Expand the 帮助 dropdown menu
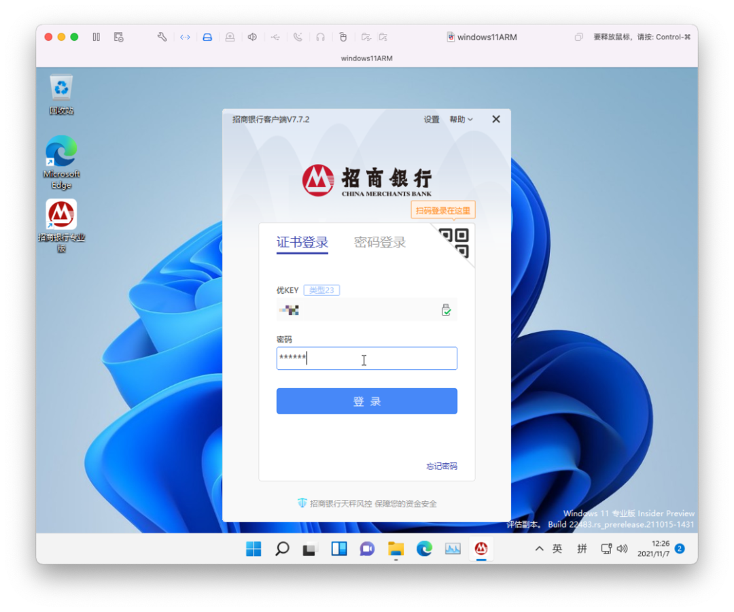Screen dimensions: 734x612 pos(461,120)
